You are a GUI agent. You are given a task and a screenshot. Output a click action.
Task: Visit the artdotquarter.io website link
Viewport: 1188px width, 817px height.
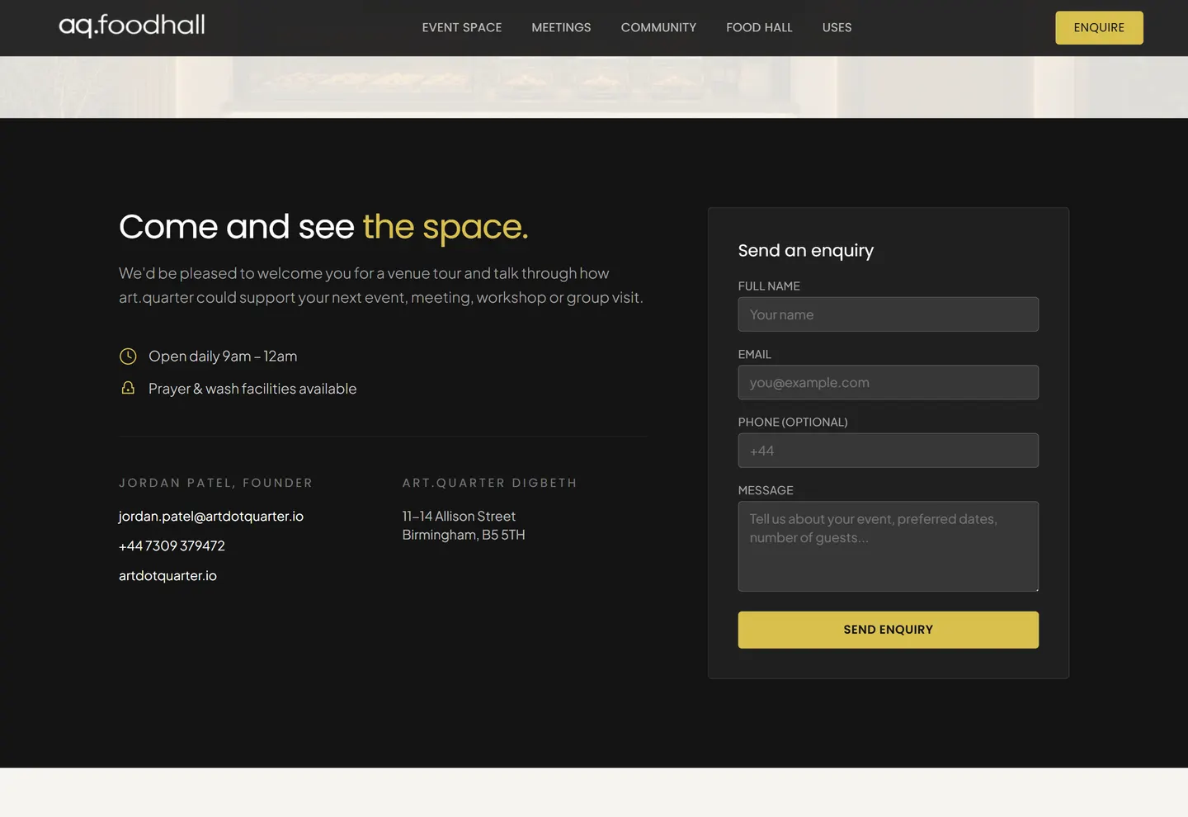[167, 576]
